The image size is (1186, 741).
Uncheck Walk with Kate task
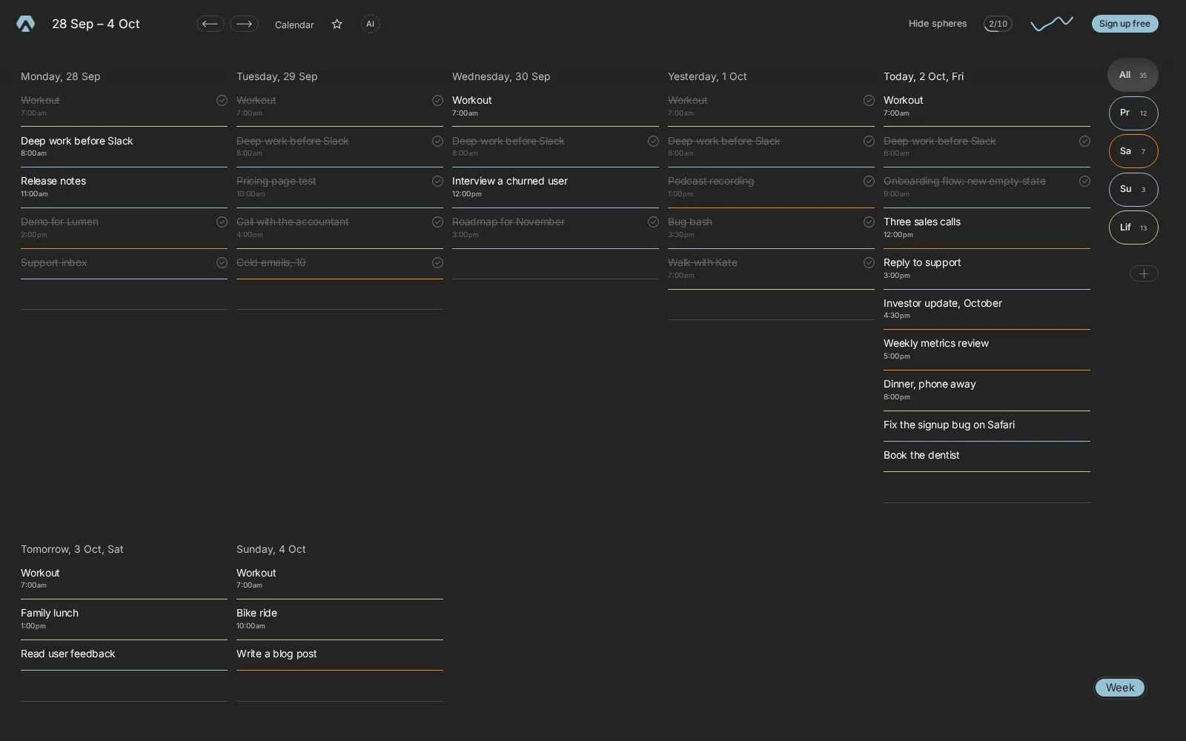(x=869, y=262)
